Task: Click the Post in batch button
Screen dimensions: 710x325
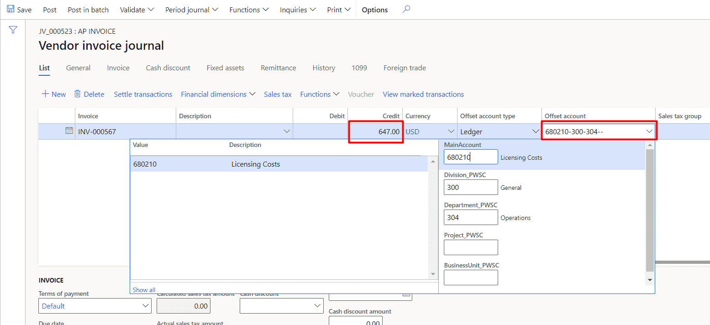Action: click(x=88, y=10)
